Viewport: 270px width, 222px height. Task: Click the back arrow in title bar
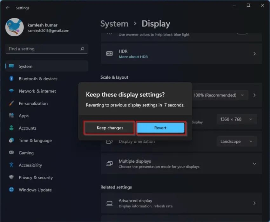[8, 8]
